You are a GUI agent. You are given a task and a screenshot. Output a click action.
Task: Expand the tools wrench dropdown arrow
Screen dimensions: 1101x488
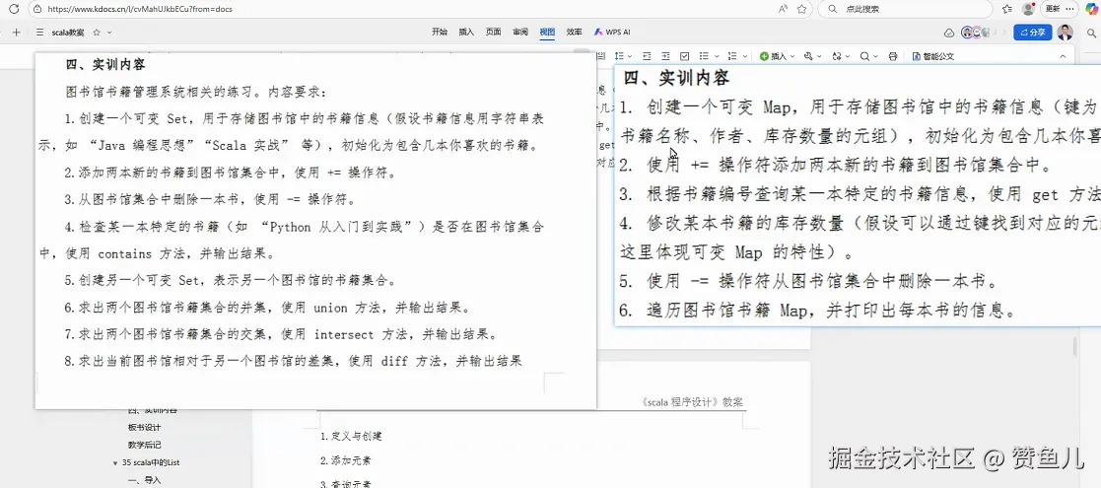point(819,56)
